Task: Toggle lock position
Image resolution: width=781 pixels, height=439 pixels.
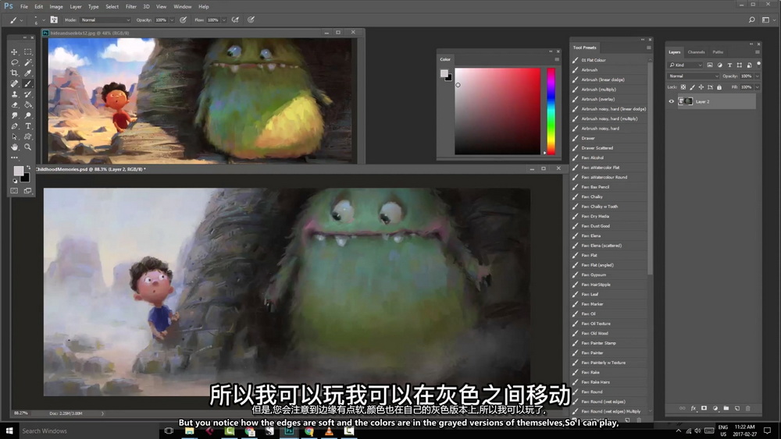Action: point(701,87)
